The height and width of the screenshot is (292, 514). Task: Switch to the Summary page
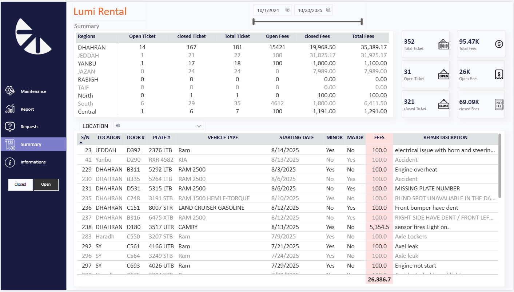pos(31,145)
